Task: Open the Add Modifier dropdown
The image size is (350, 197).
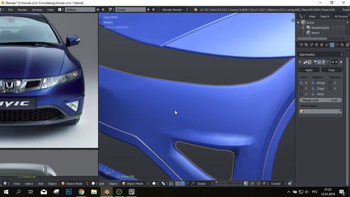Action: (x=320, y=55)
